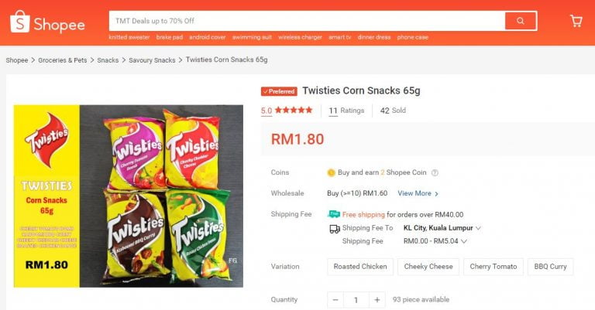Increase quantity with the plus button

(x=377, y=300)
